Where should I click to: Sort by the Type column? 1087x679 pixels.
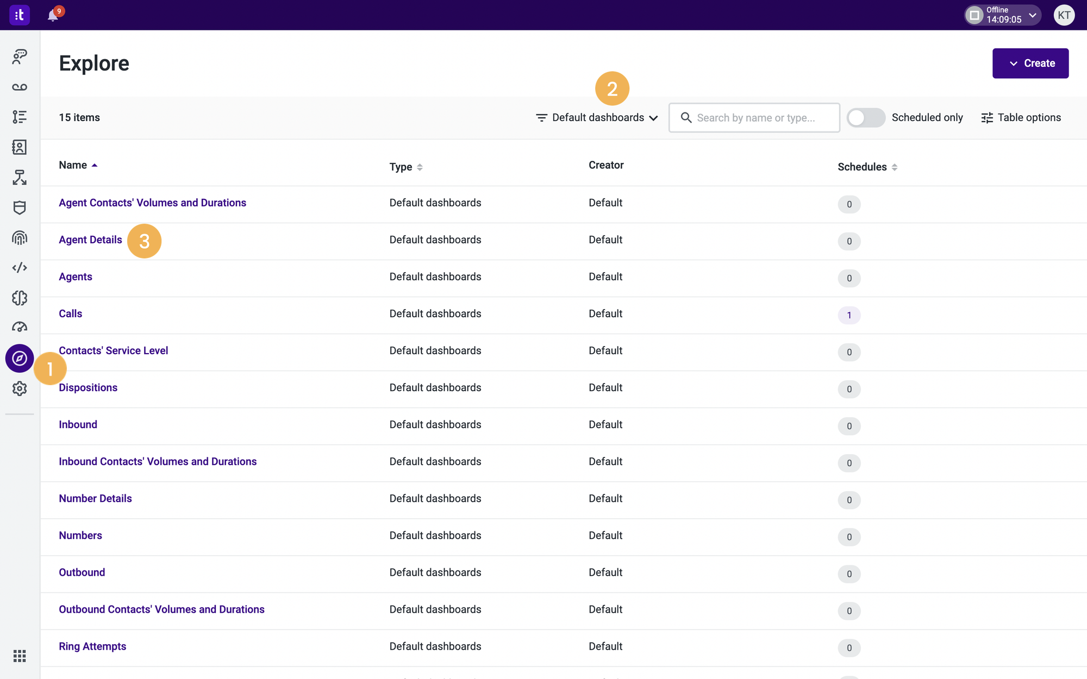point(406,167)
